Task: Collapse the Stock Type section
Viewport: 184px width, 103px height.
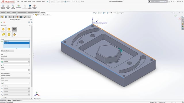Action: click(x=30, y=25)
